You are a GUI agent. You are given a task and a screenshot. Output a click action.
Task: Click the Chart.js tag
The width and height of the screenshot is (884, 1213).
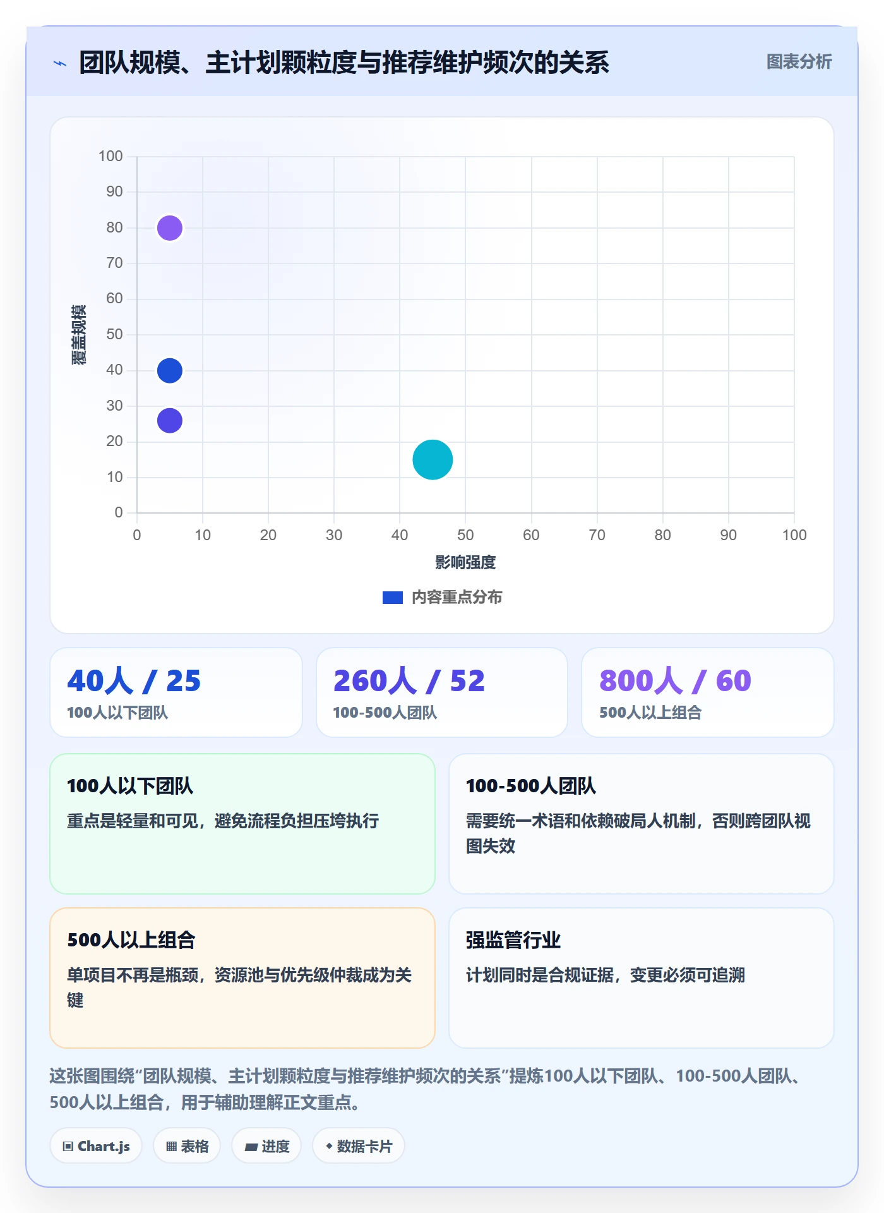96,1145
